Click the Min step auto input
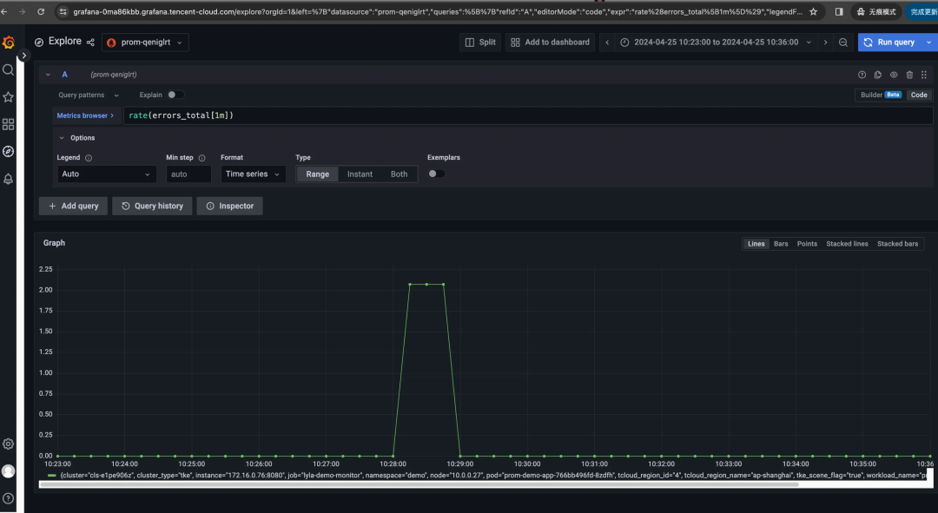This screenshot has height=513, width=938. (188, 174)
